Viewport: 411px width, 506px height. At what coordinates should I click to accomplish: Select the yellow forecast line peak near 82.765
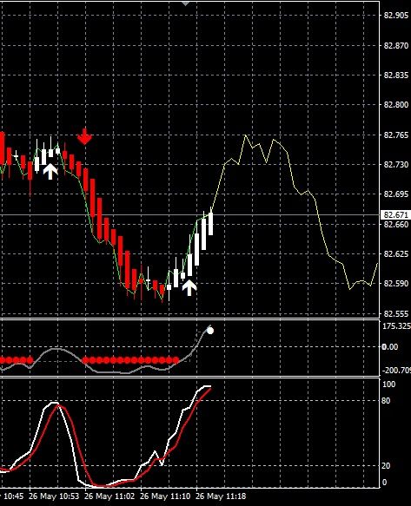pyautogui.click(x=245, y=135)
